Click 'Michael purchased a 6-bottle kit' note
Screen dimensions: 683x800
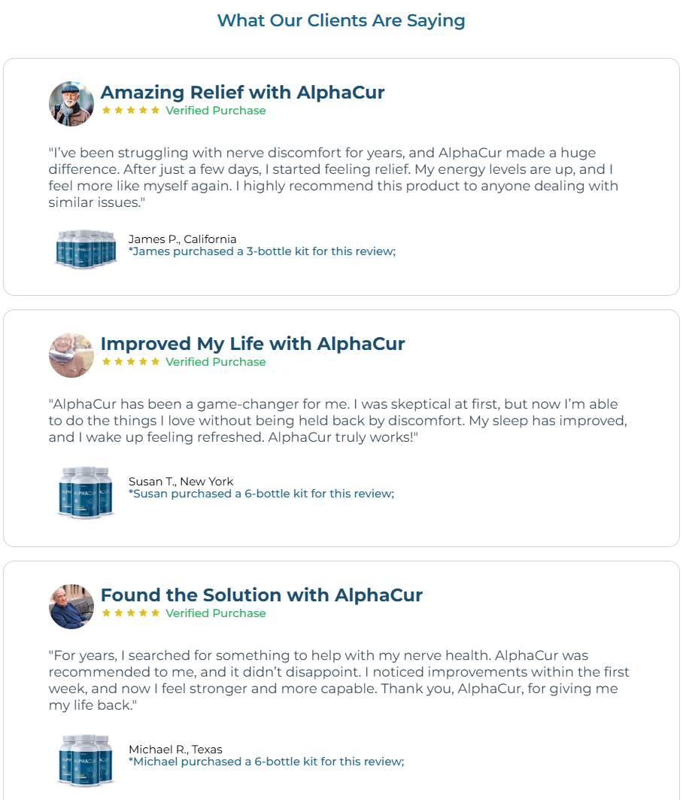click(266, 761)
